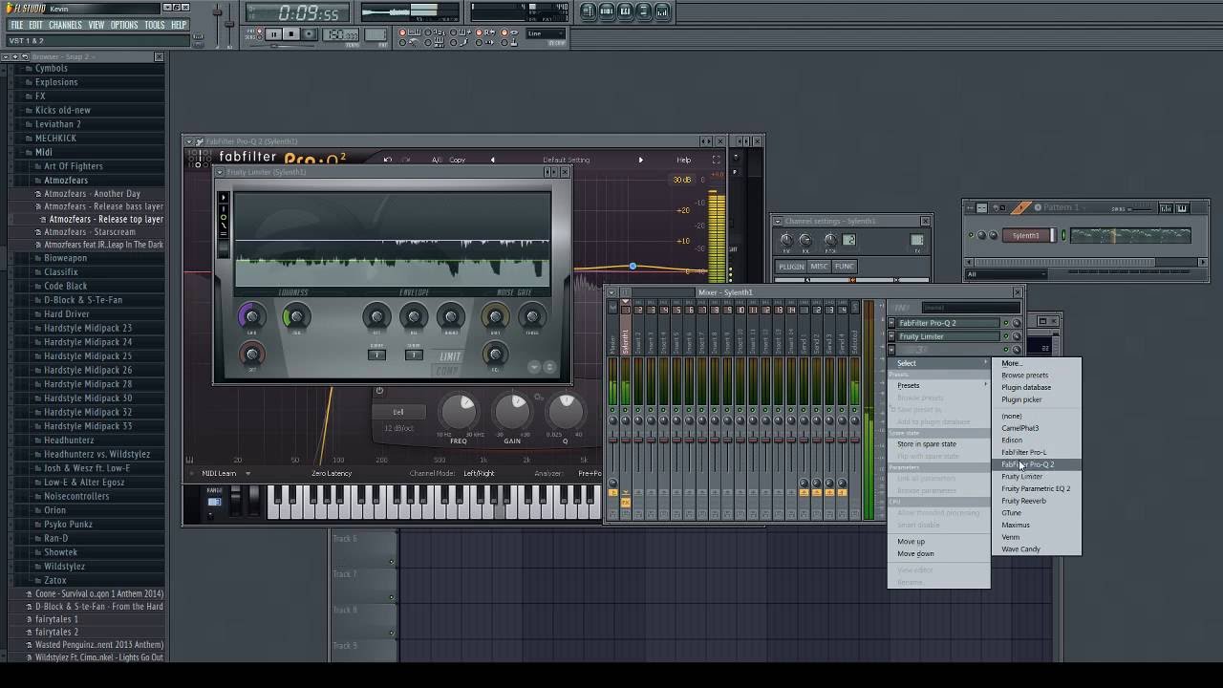Screen dimensions: 1223x688
Task: Click 'Store in spare state' menu entry
Action: [x=926, y=443]
